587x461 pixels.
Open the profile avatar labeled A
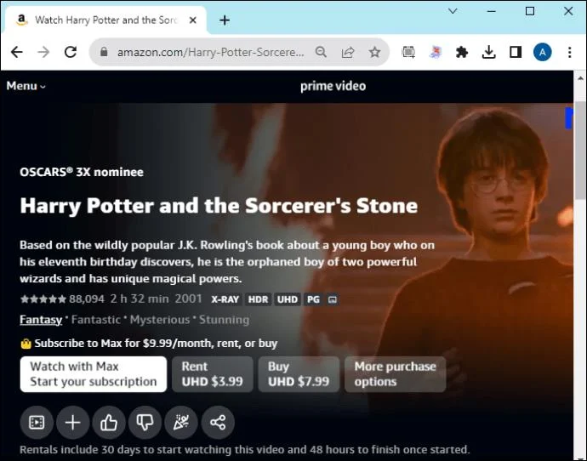tap(542, 52)
